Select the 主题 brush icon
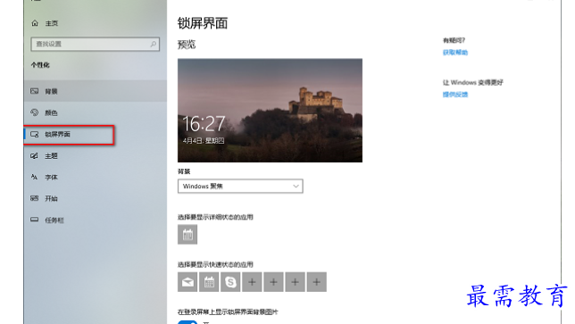 (35, 156)
